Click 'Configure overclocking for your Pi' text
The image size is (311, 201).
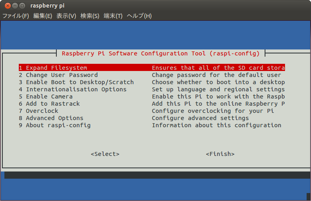213,111
